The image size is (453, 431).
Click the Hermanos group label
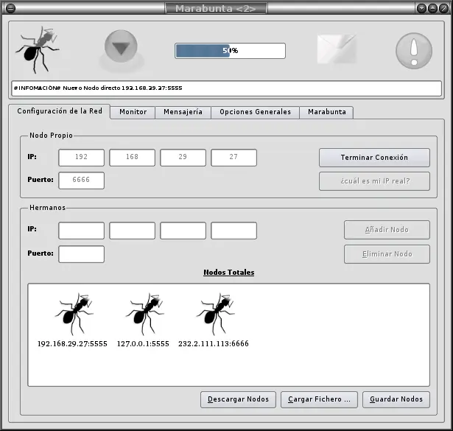coord(47,208)
